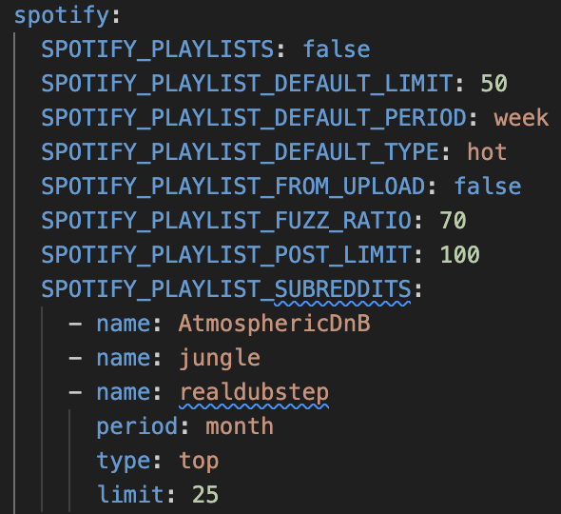Click the week value
The width and height of the screenshot is (561, 514).
pos(521,118)
